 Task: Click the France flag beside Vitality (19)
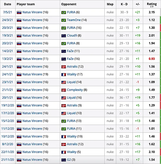(x=64, y=137)
